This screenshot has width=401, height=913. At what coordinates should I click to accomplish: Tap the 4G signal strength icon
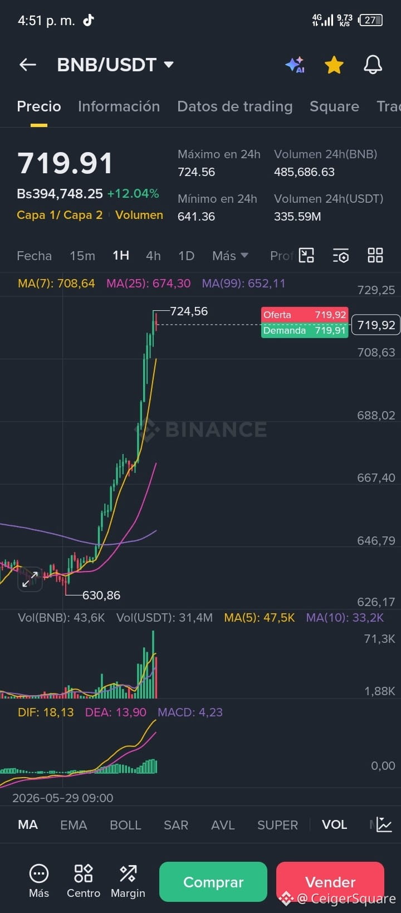pyautogui.click(x=323, y=20)
